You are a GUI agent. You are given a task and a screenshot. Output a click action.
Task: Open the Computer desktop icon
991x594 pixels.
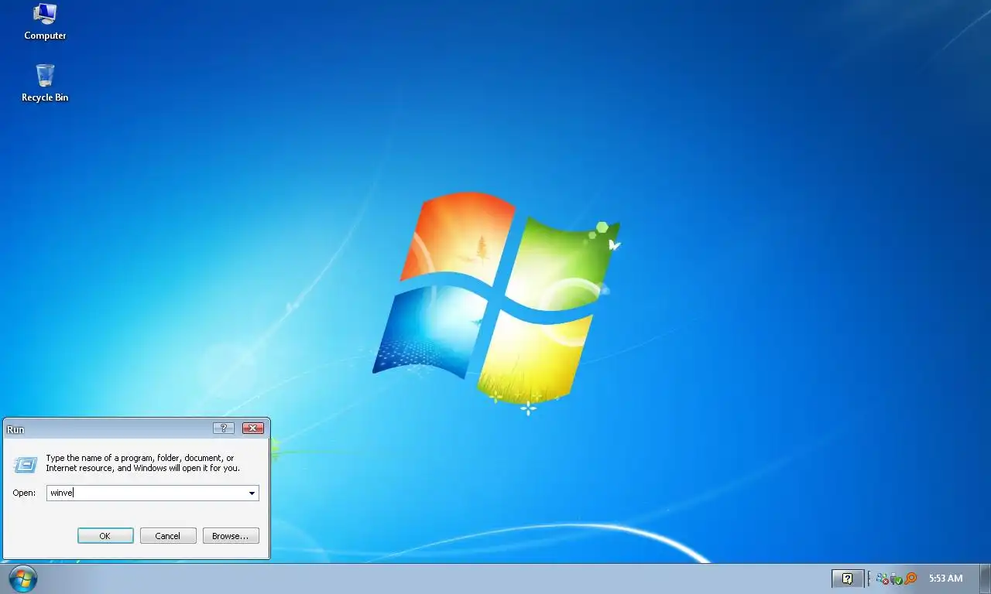pos(45,22)
